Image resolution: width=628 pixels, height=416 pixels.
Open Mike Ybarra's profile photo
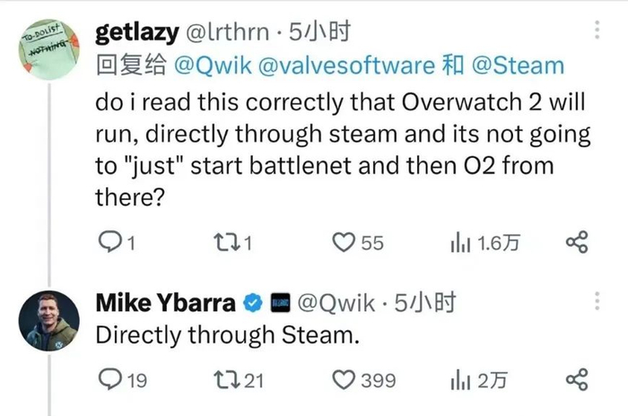[x=50, y=320]
